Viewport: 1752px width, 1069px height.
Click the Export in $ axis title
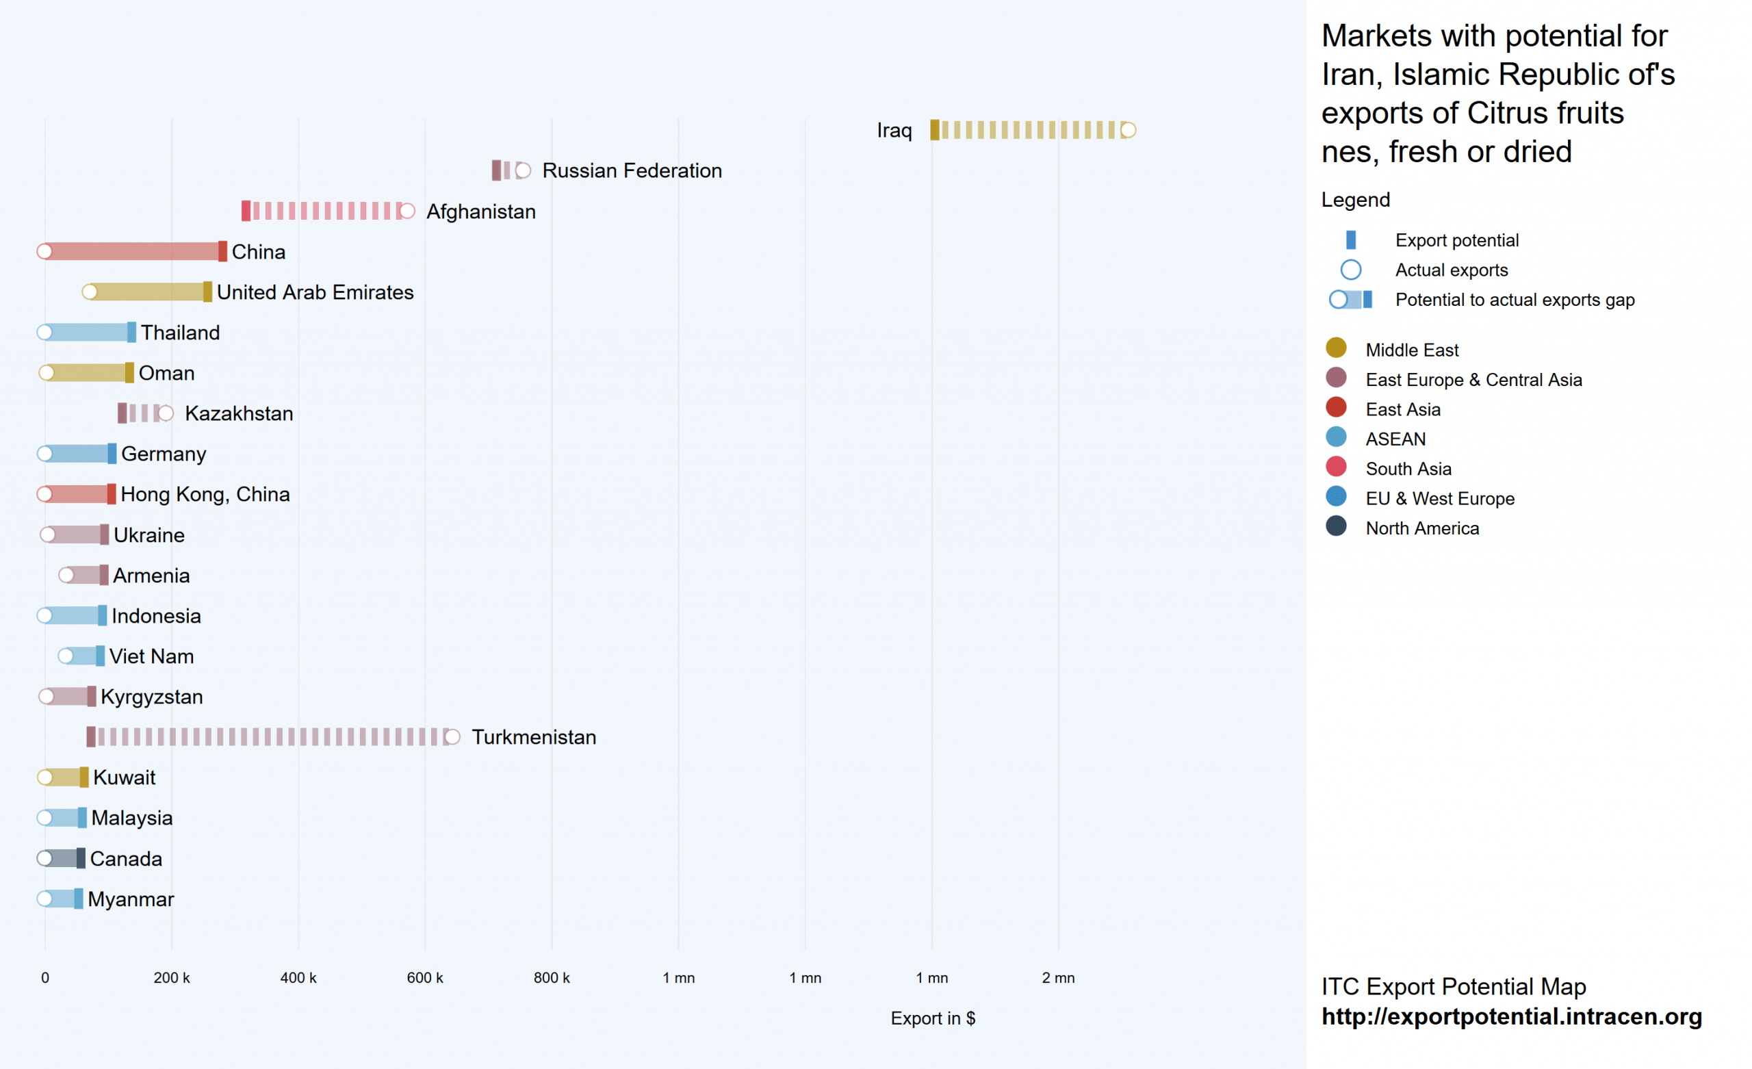932,1018
